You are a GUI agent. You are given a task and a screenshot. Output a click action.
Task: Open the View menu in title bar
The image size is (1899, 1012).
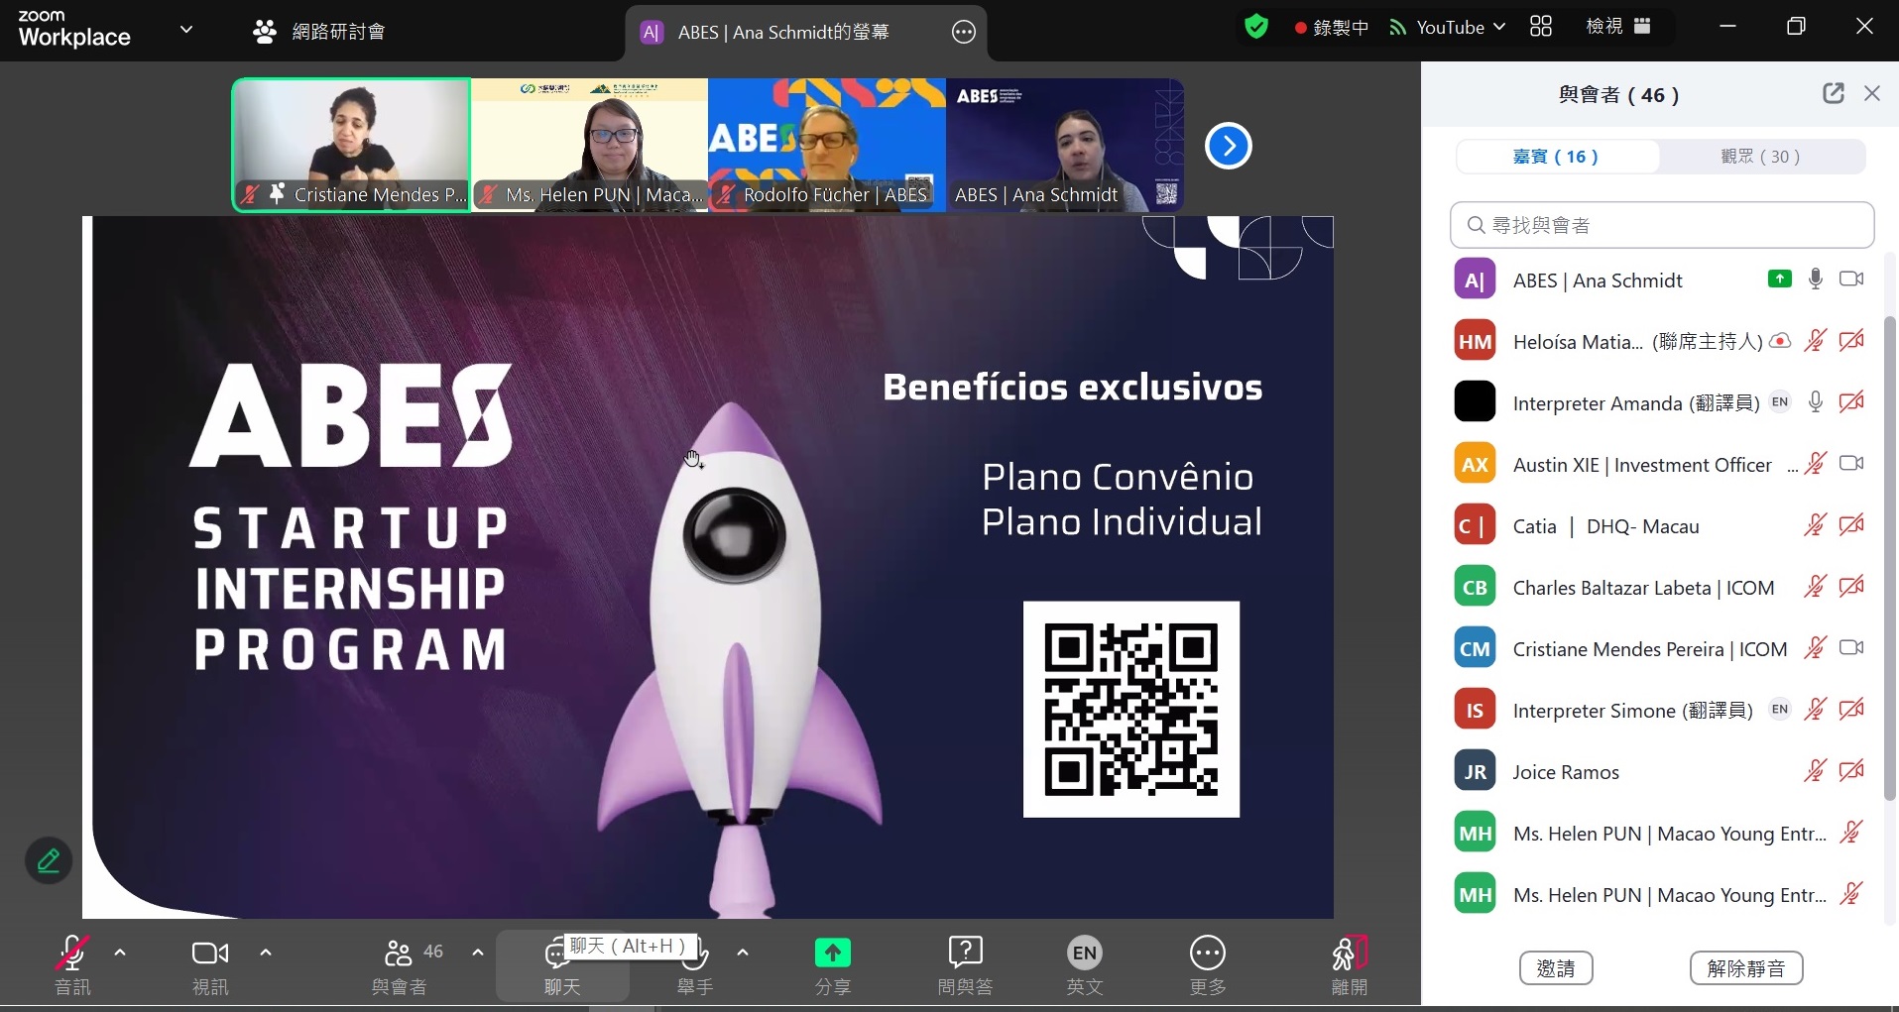[x=1618, y=27]
